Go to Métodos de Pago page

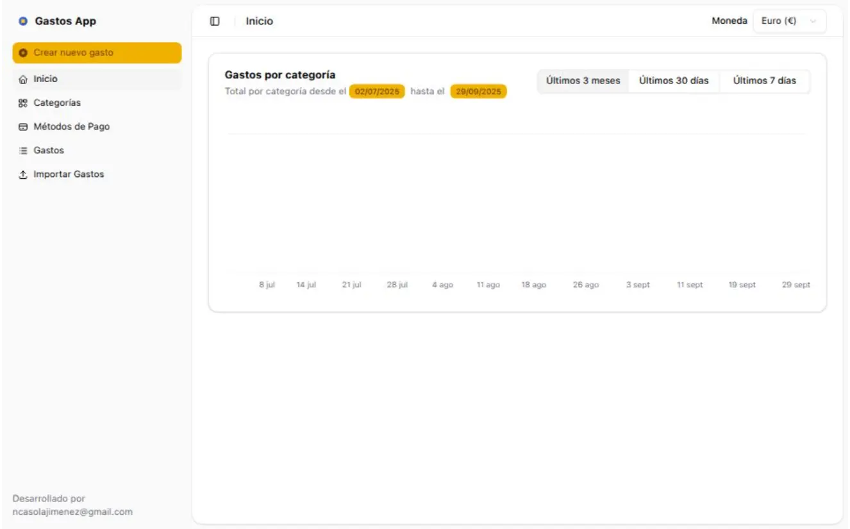click(72, 127)
